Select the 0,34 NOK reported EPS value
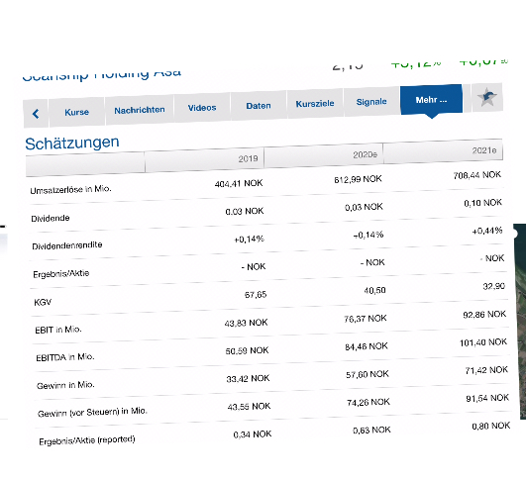This screenshot has height=481, width=526. click(253, 434)
